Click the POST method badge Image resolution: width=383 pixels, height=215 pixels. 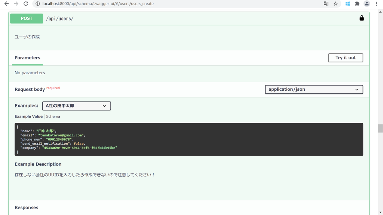tap(27, 19)
